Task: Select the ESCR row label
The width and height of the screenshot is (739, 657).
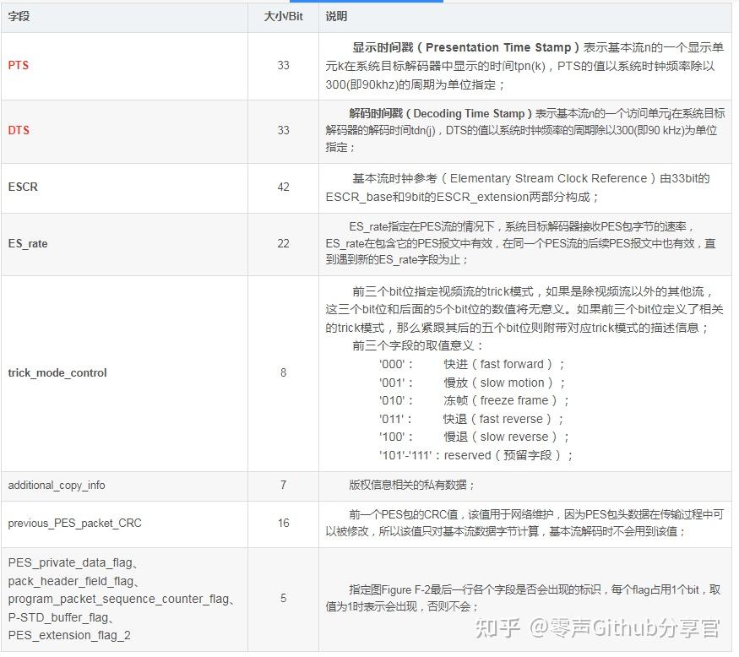Action: pos(23,187)
